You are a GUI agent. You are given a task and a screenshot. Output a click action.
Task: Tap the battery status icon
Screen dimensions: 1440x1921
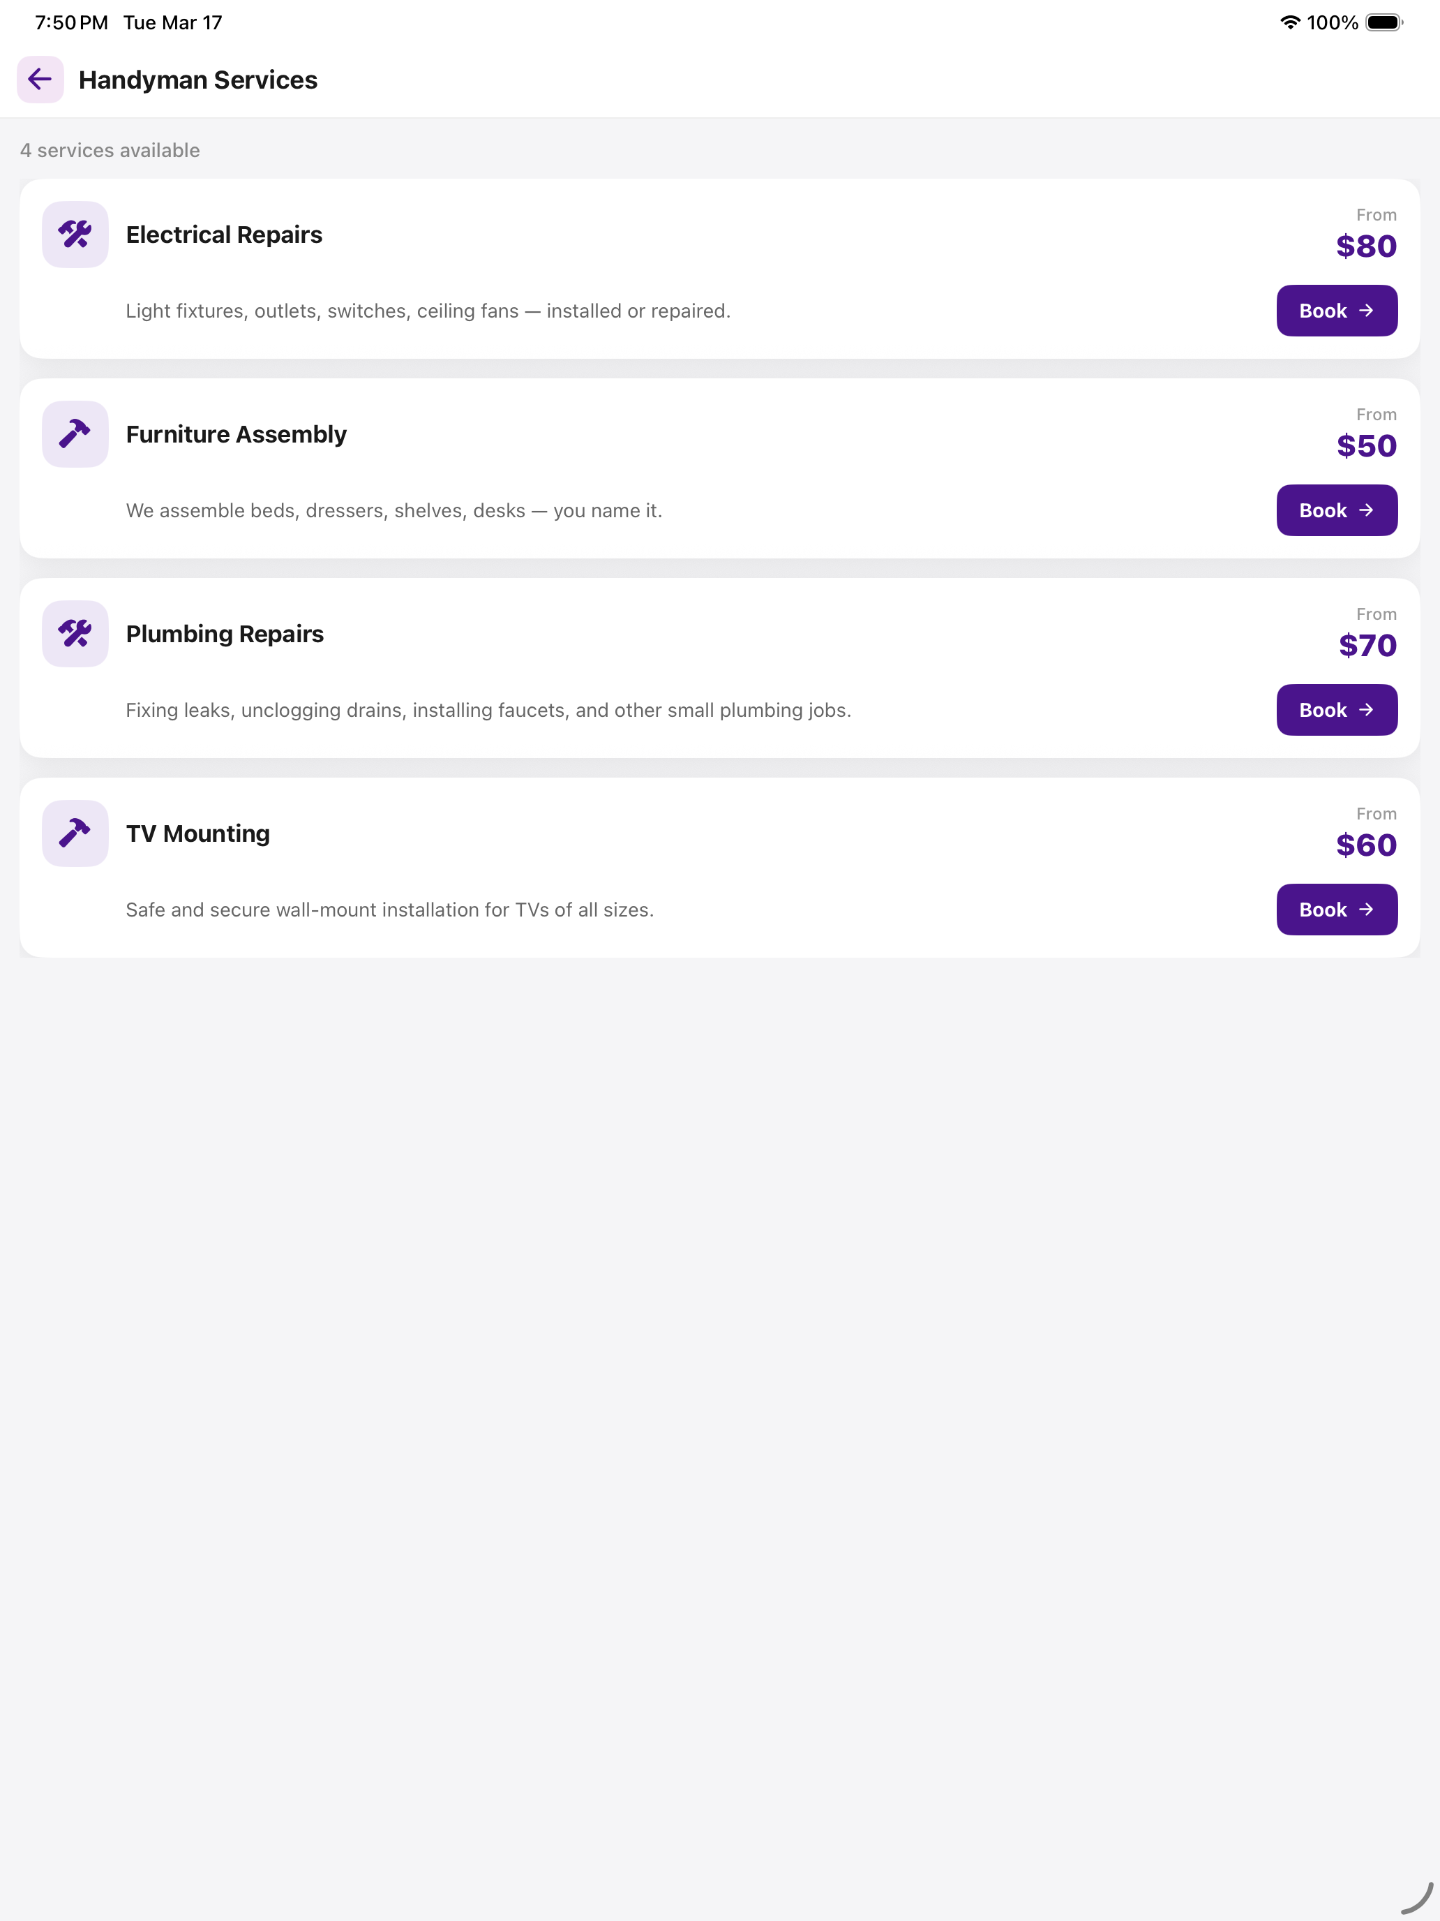tap(1384, 22)
